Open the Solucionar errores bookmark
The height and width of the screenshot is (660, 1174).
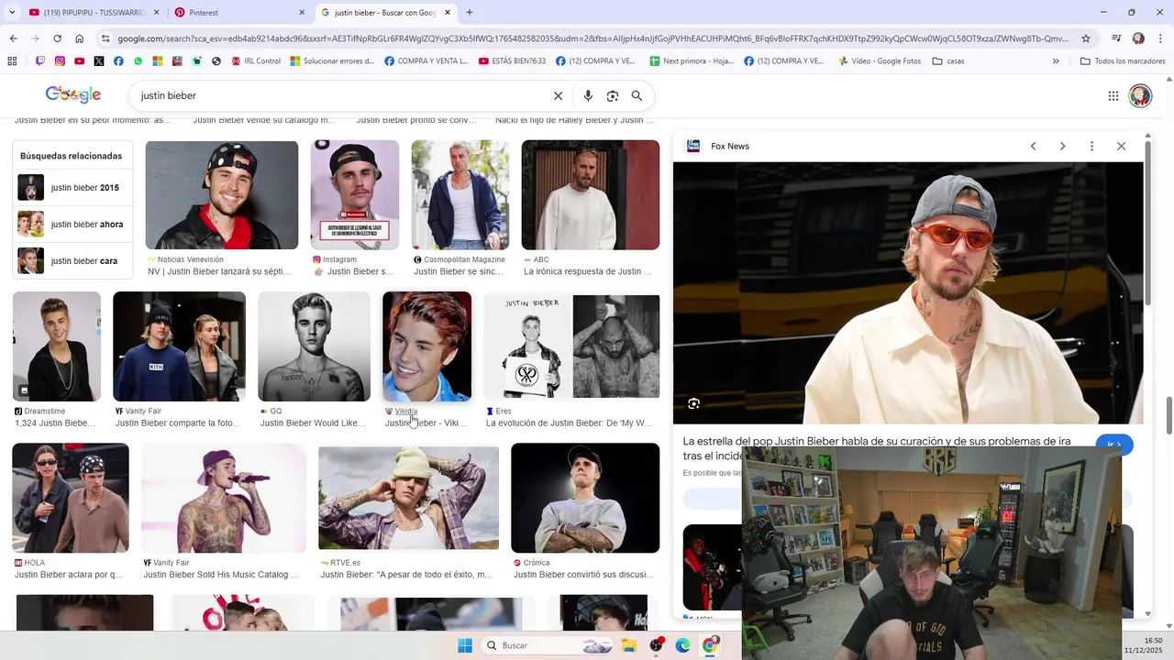tap(332, 61)
